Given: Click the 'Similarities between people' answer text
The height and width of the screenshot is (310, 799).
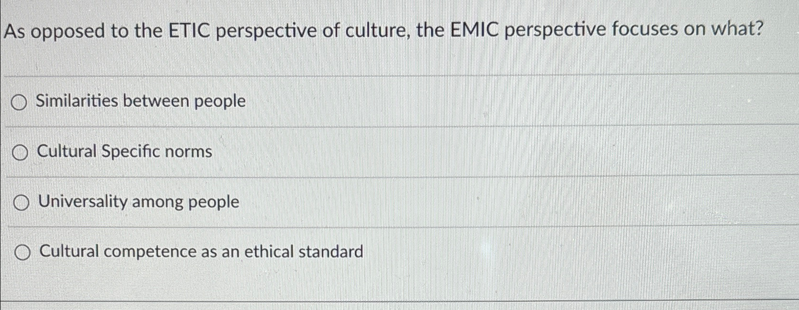Looking at the screenshot, I should (x=141, y=101).
